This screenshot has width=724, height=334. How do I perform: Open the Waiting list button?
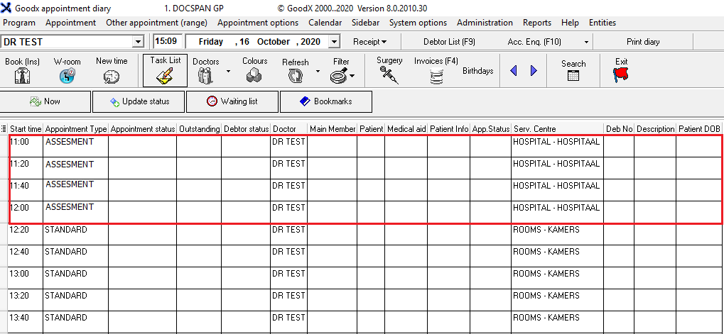click(232, 101)
